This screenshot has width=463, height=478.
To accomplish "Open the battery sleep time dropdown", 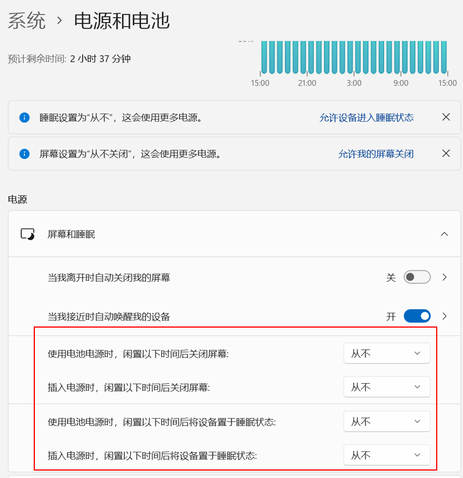I will [x=386, y=421].
